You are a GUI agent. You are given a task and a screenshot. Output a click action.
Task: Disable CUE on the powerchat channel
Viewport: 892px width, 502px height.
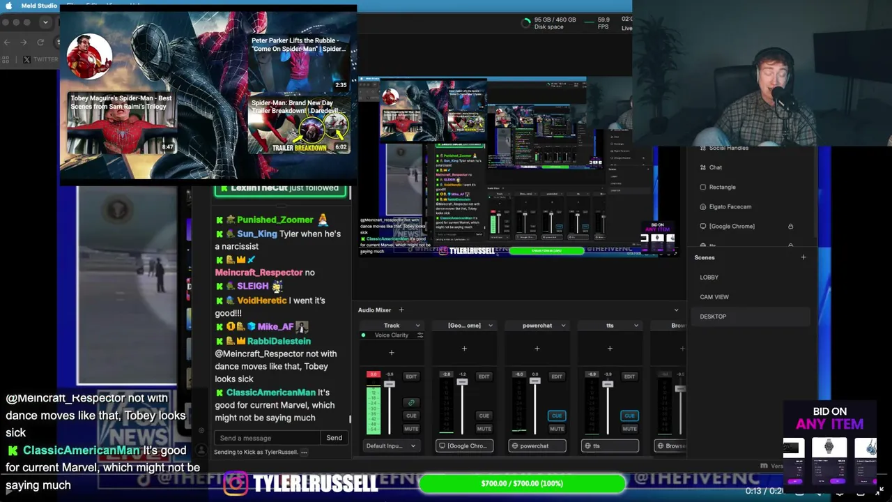point(557,416)
